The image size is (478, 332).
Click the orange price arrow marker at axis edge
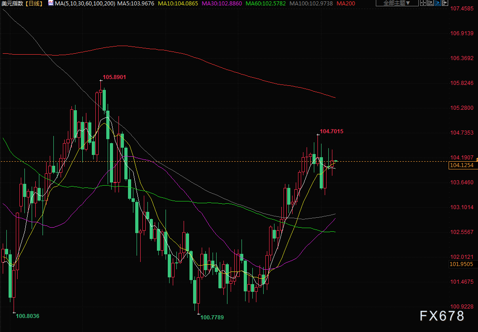pos(477,159)
